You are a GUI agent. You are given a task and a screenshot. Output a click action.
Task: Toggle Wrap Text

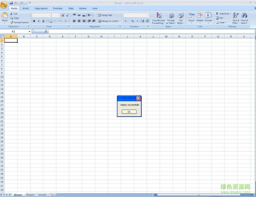pyautogui.click(x=106, y=15)
